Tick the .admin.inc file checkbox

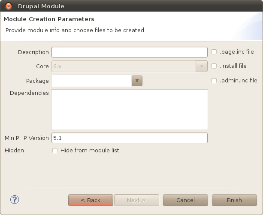tap(214, 81)
